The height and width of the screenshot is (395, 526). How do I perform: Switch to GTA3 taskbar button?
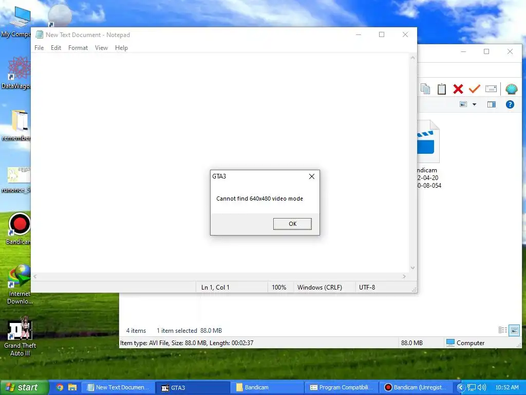tap(193, 387)
